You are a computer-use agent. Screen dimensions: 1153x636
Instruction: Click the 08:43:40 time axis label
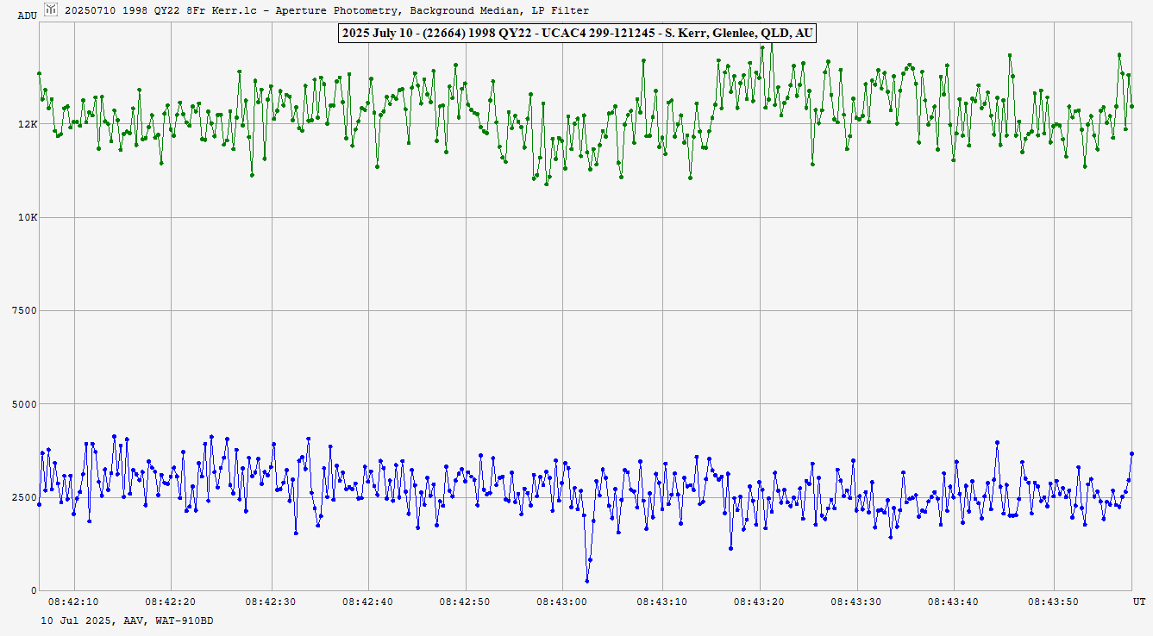click(956, 602)
